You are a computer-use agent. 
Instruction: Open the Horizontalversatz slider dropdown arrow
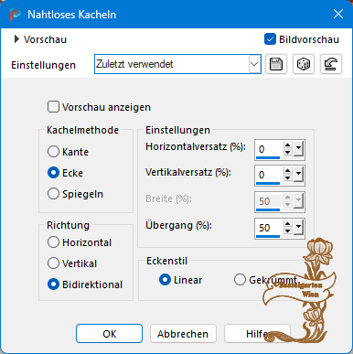[298, 149]
